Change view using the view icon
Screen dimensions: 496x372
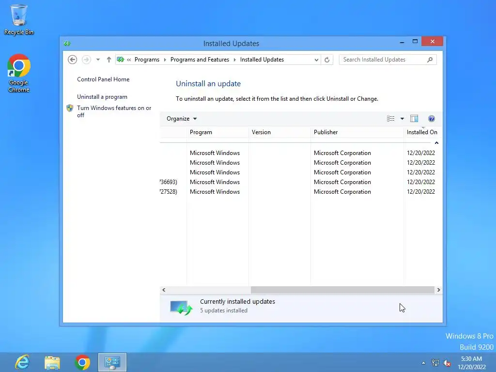[391, 119]
